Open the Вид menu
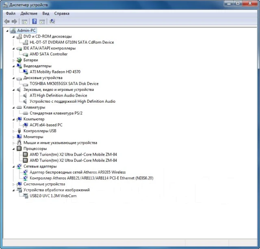 tap(46, 13)
